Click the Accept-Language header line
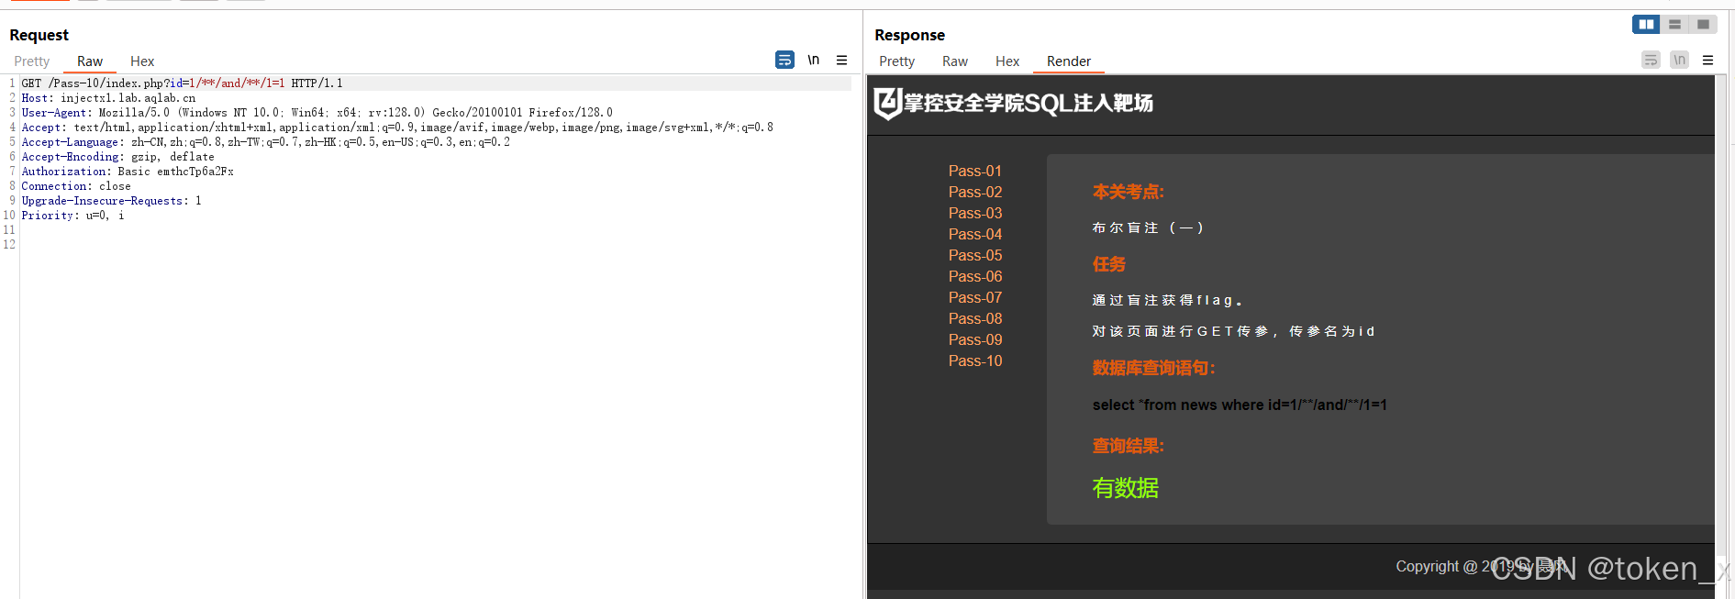The height and width of the screenshot is (599, 1735). click(x=265, y=142)
